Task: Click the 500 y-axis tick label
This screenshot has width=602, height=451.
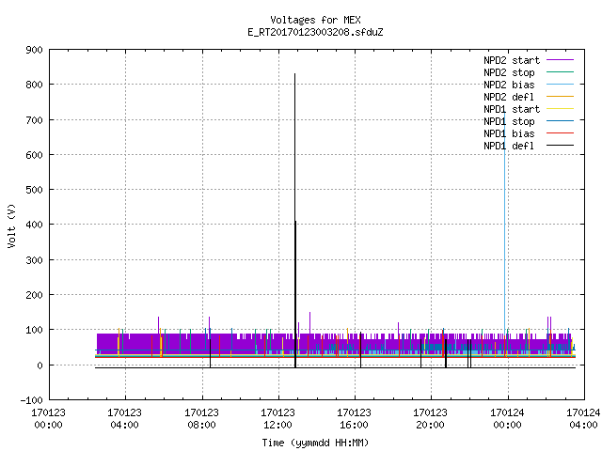Action: [34, 190]
